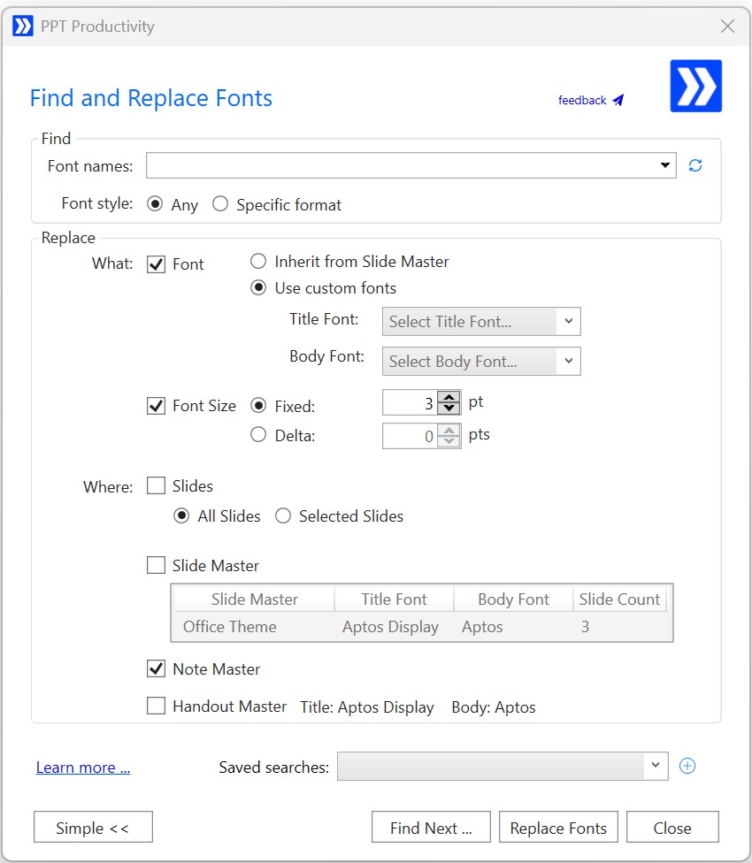The width and height of the screenshot is (752, 863).
Task: Click the Simple << button
Action: 93,827
